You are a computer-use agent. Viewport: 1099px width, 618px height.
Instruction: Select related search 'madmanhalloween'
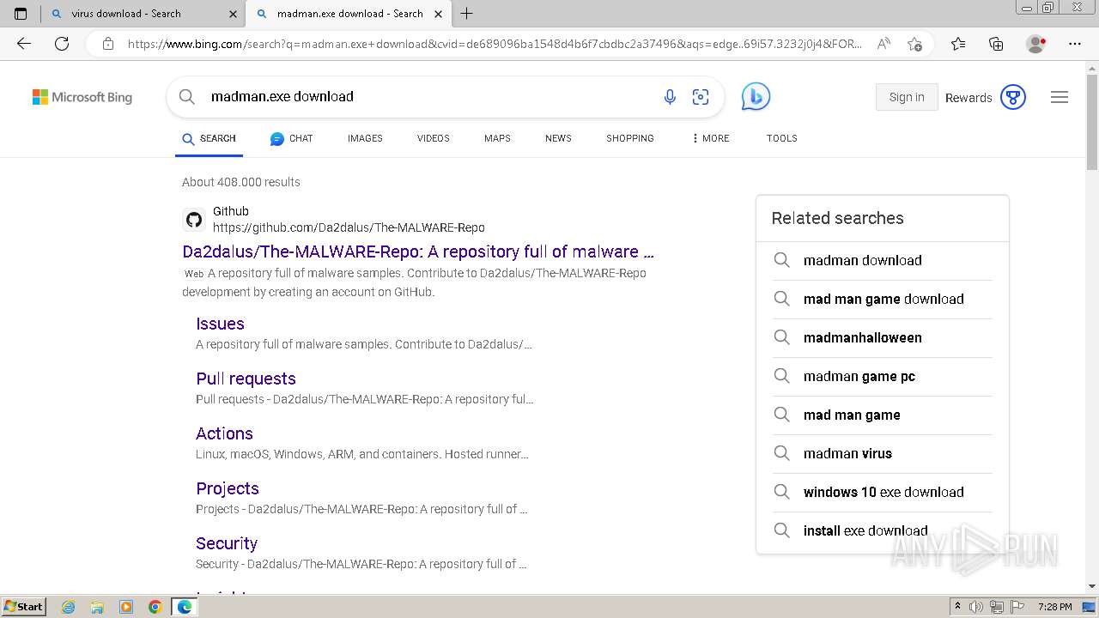click(x=883, y=337)
